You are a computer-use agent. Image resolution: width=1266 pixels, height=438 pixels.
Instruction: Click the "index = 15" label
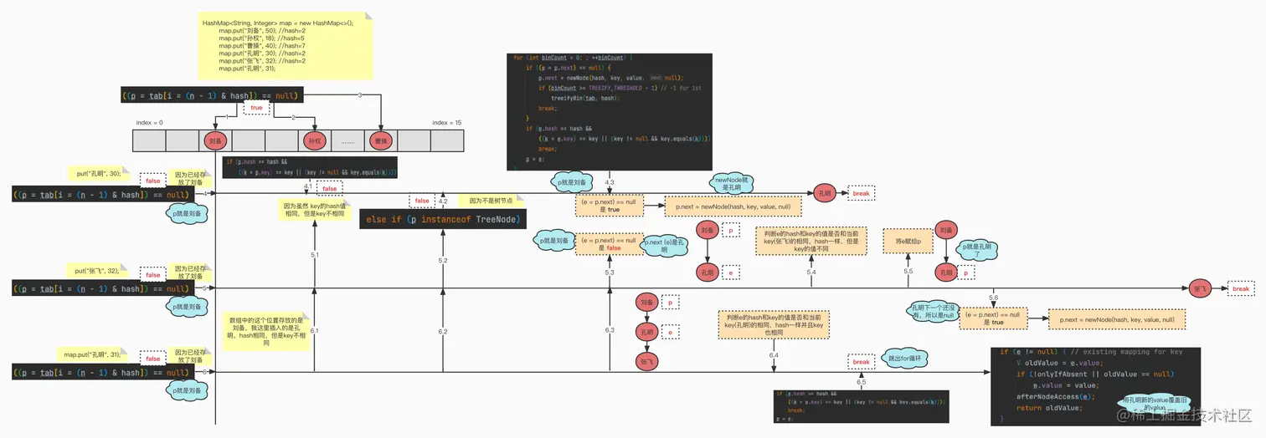pyautogui.click(x=447, y=123)
